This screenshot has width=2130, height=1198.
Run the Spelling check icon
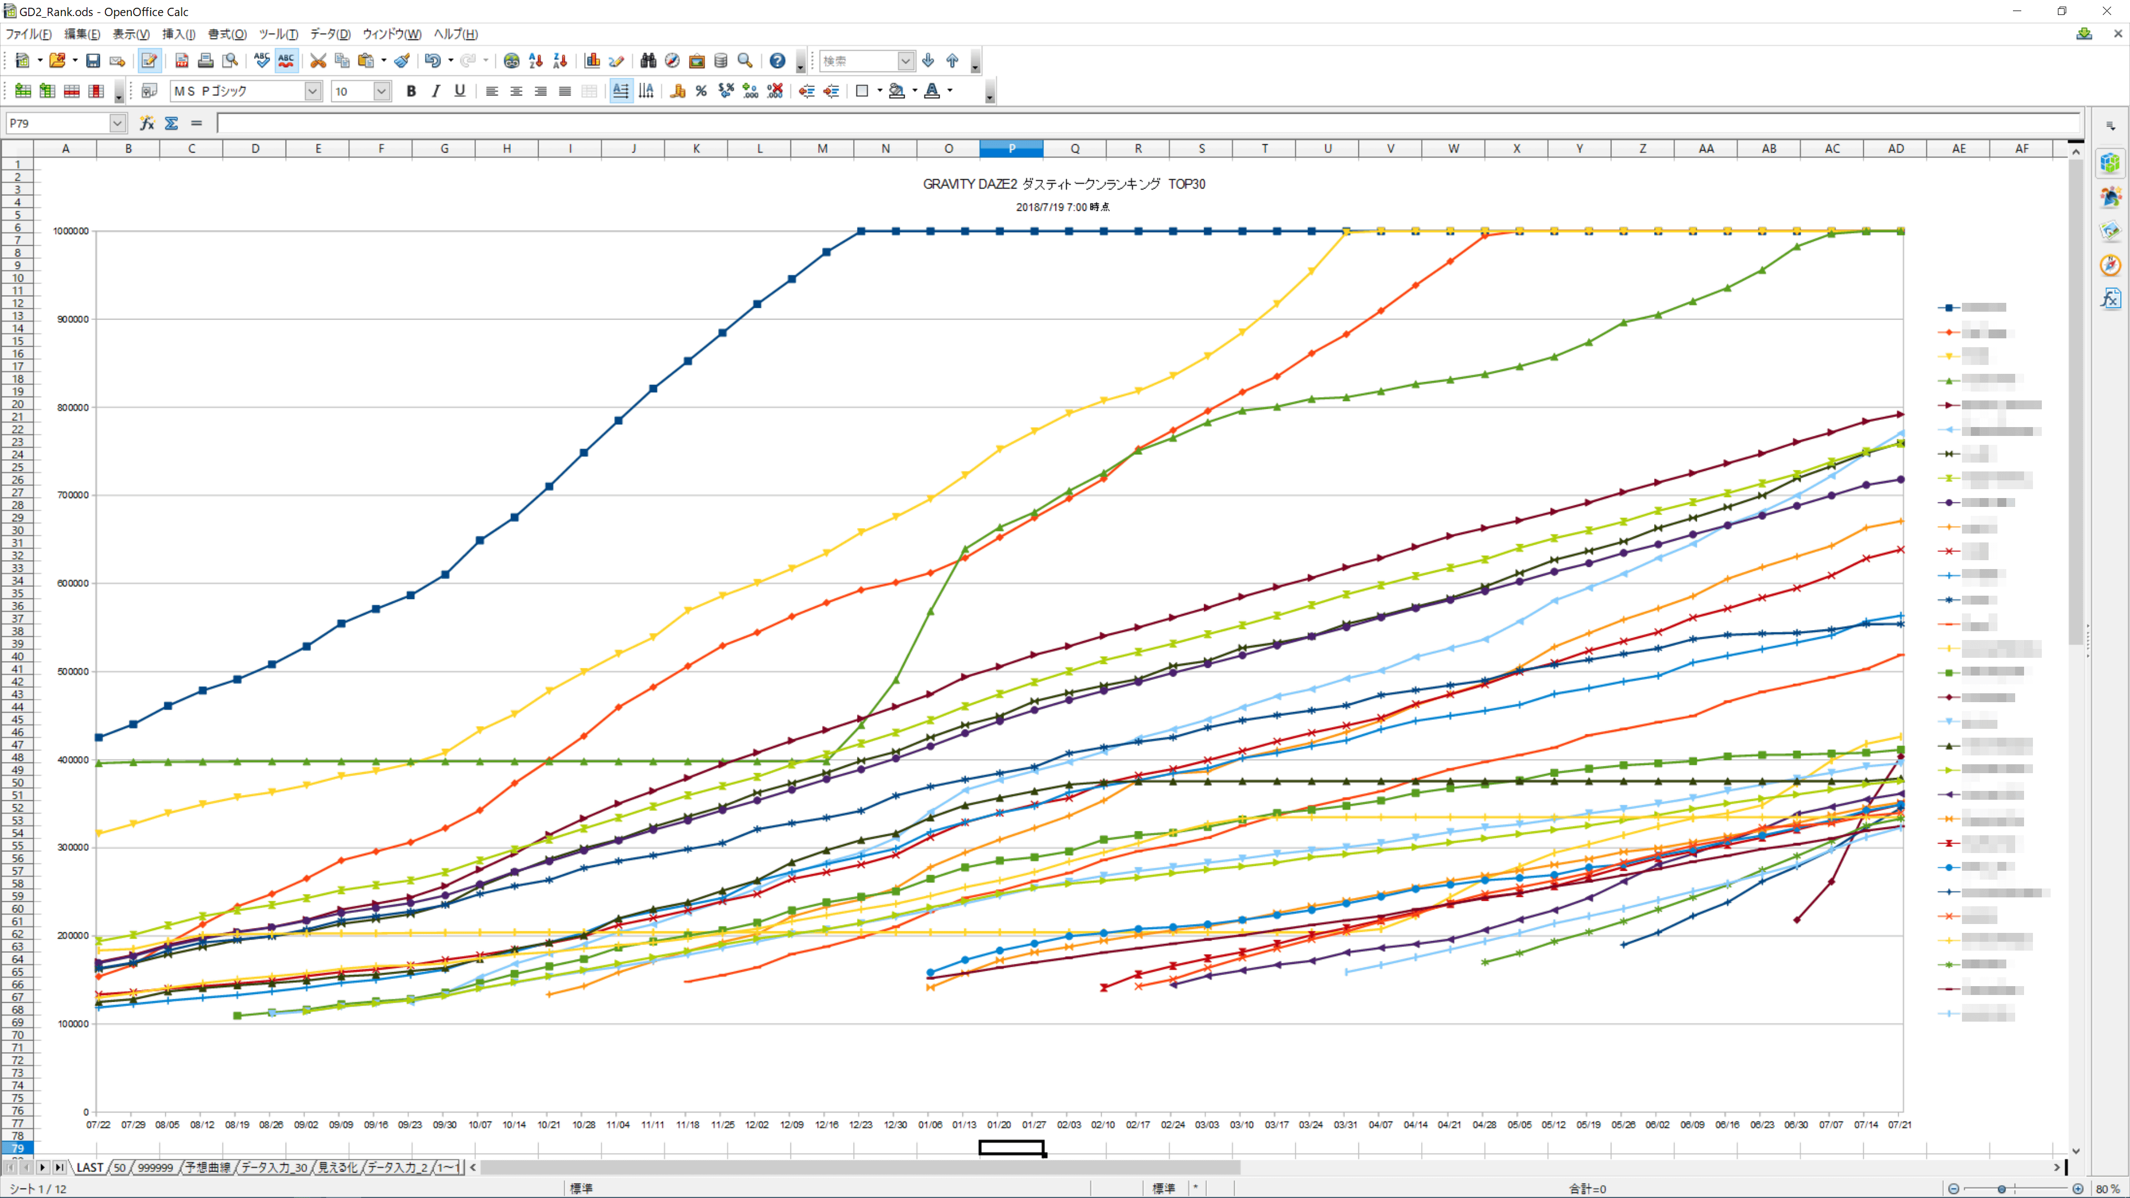[261, 60]
